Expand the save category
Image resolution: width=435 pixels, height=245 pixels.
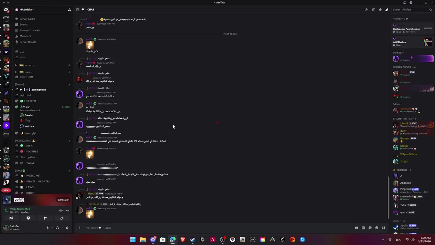pos(24,72)
